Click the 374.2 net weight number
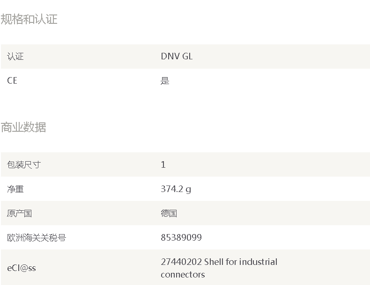 (172, 189)
